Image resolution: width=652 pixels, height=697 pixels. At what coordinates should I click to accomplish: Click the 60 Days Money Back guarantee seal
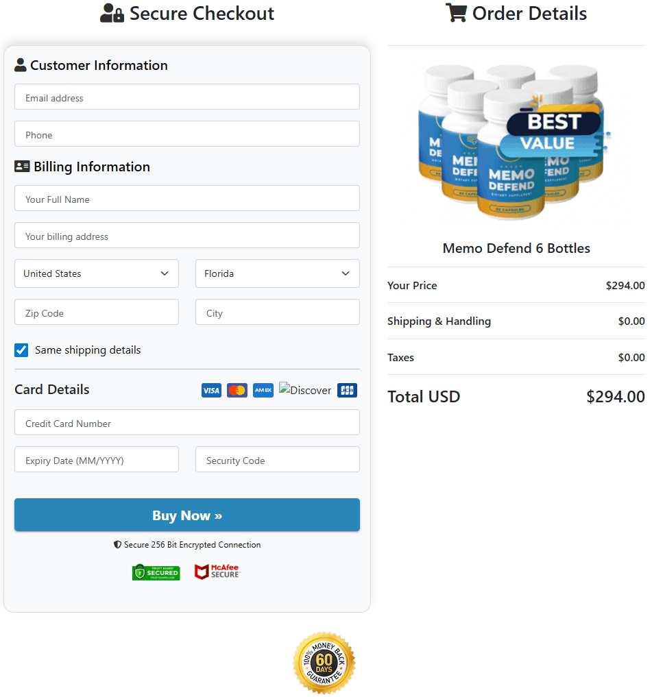point(324,662)
